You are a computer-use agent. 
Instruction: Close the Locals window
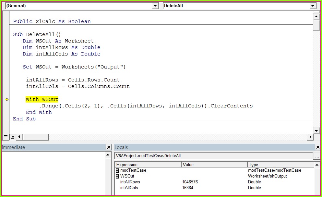click(x=318, y=147)
